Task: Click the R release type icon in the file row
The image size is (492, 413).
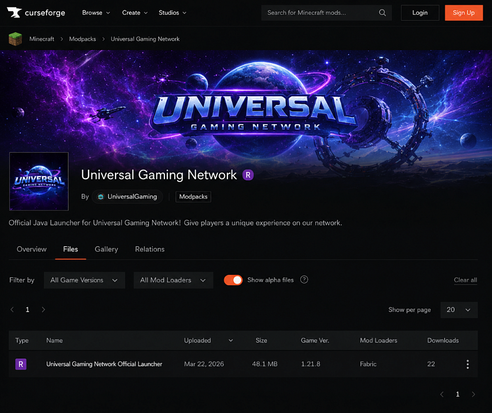Action: tap(21, 364)
